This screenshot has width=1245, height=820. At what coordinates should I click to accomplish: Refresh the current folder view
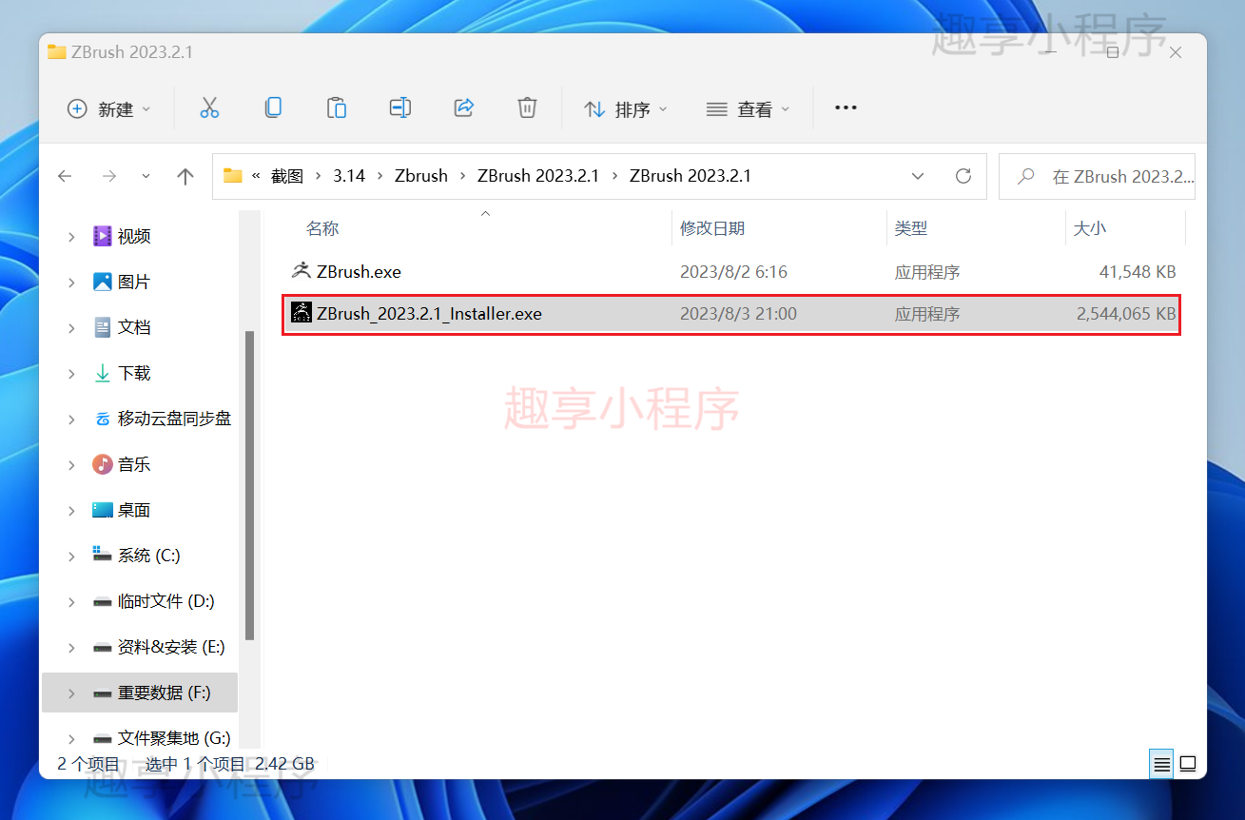tap(963, 176)
